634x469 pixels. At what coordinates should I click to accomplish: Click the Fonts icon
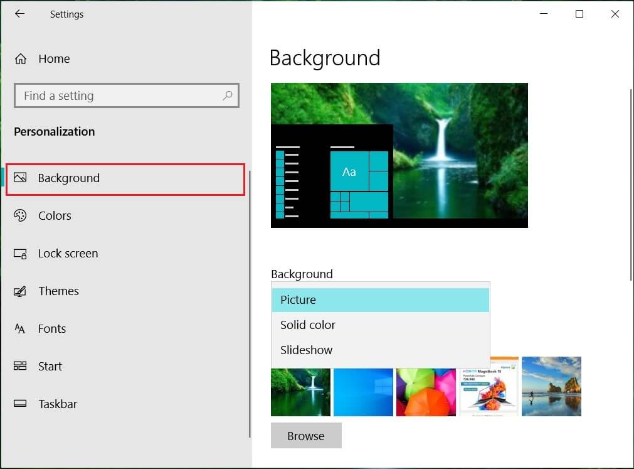coord(20,328)
